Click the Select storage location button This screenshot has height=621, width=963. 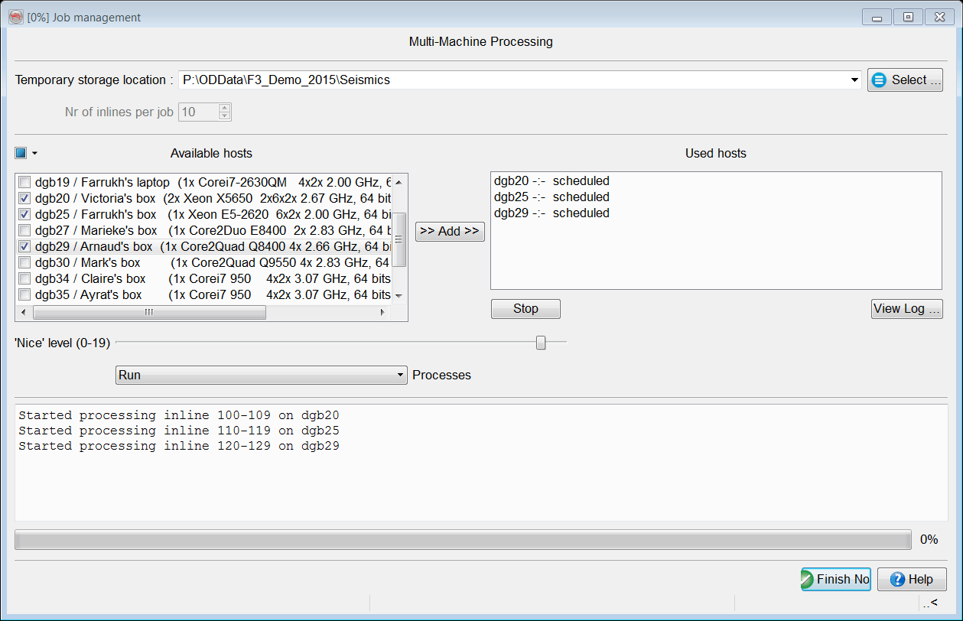click(x=905, y=80)
